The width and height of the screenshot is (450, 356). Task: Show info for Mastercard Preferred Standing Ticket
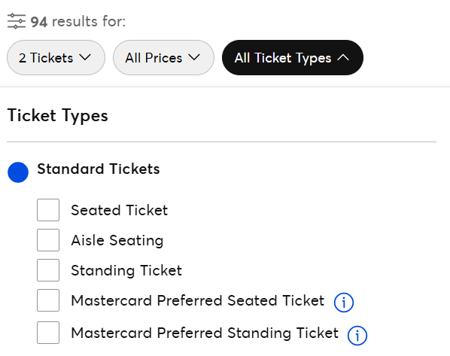(x=357, y=336)
